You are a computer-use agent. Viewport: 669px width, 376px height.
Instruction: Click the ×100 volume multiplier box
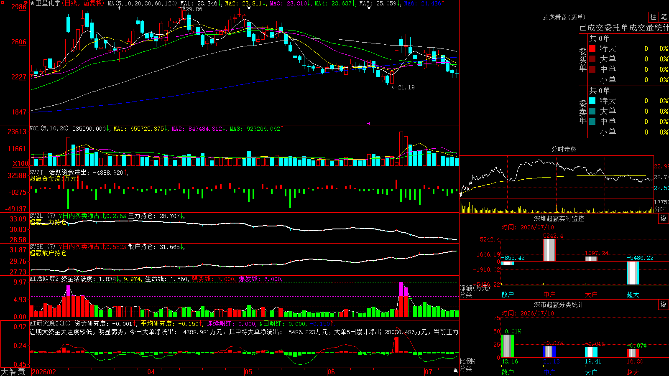(20, 163)
